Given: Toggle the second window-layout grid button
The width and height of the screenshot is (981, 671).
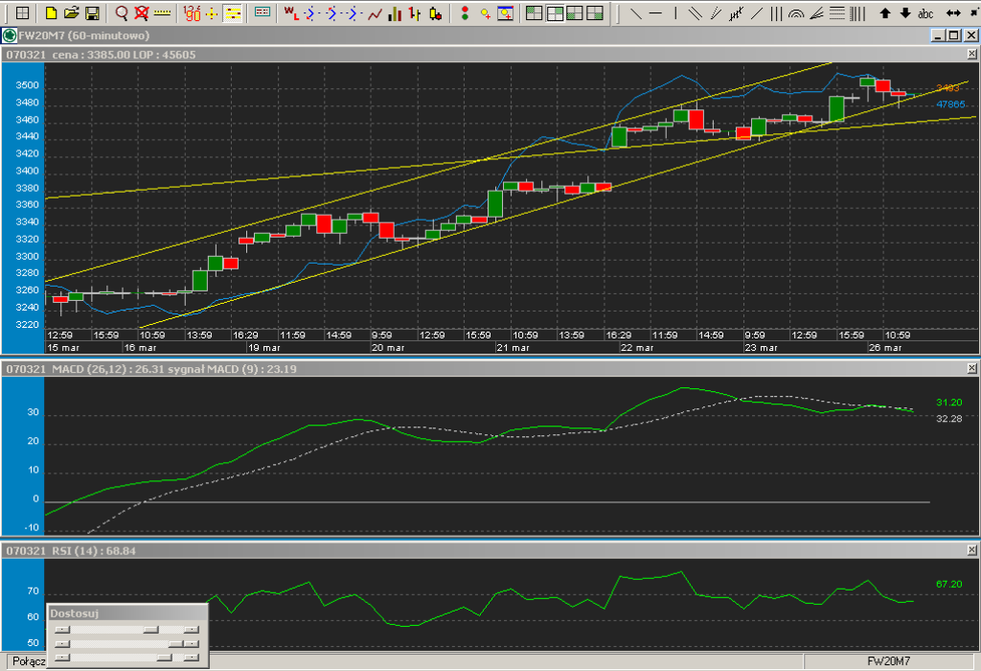Looking at the screenshot, I should coord(554,13).
